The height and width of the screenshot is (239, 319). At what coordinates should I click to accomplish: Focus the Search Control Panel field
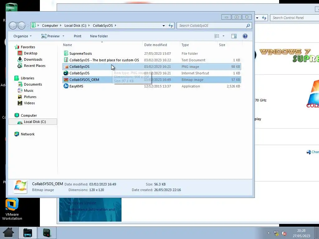(295, 18)
